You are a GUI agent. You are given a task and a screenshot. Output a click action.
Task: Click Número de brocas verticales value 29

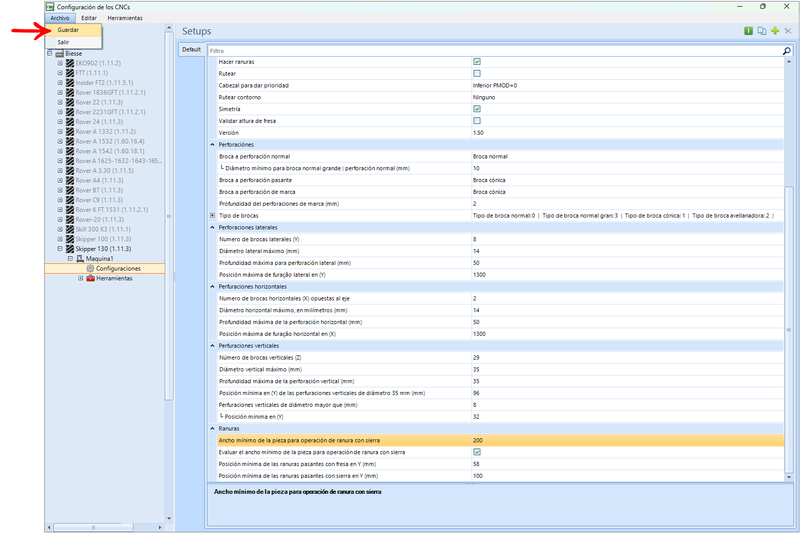point(628,357)
